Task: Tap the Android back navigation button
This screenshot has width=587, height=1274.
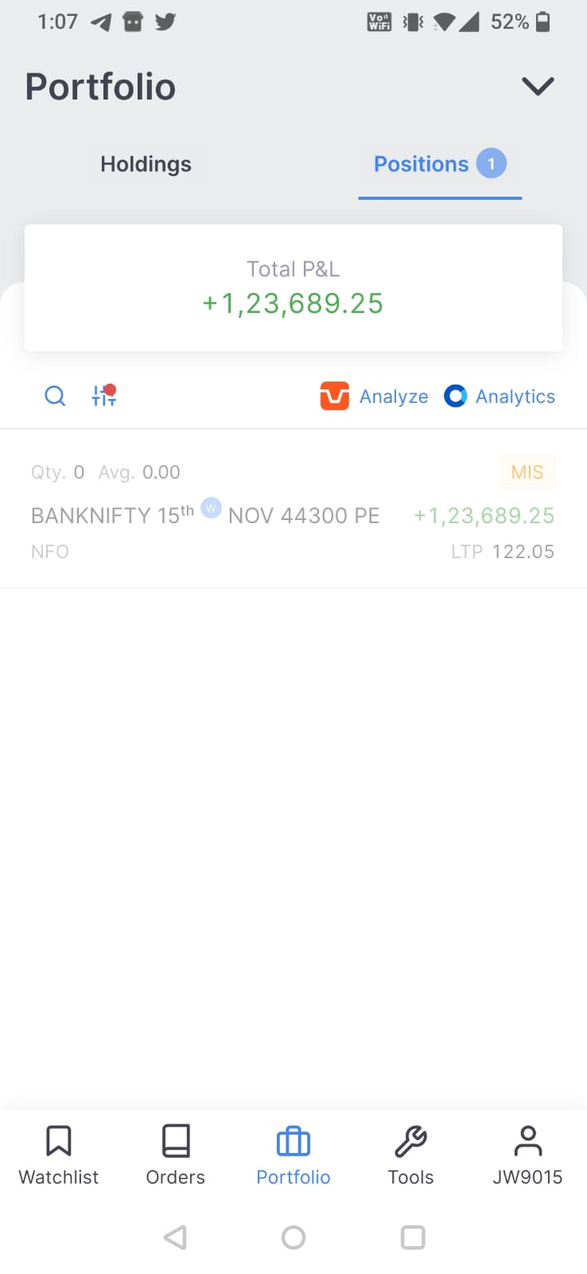Action: (175, 1237)
